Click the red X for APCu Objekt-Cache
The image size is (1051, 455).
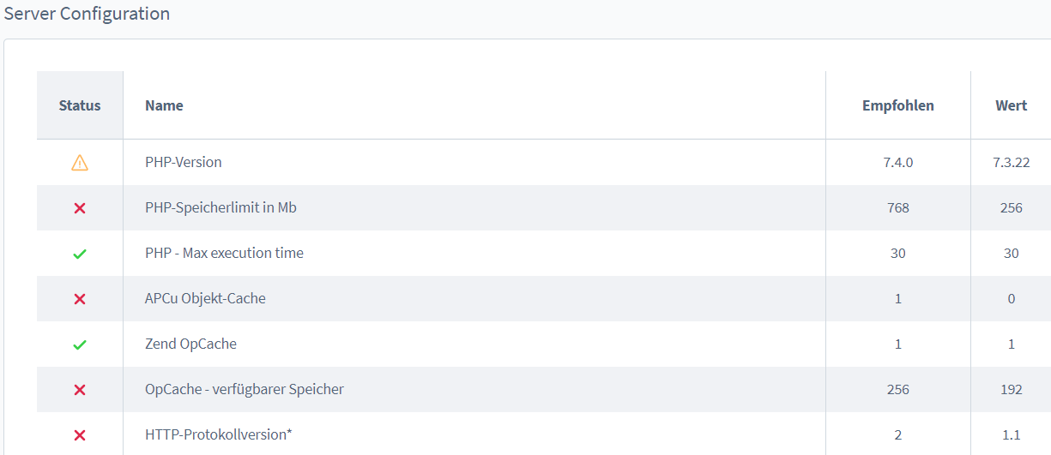pyautogui.click(x=80, y=299)
